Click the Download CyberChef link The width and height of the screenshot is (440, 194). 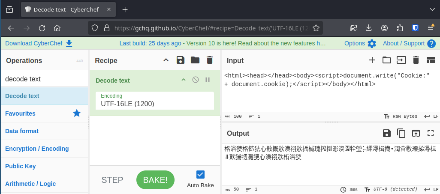click(39, 43)
